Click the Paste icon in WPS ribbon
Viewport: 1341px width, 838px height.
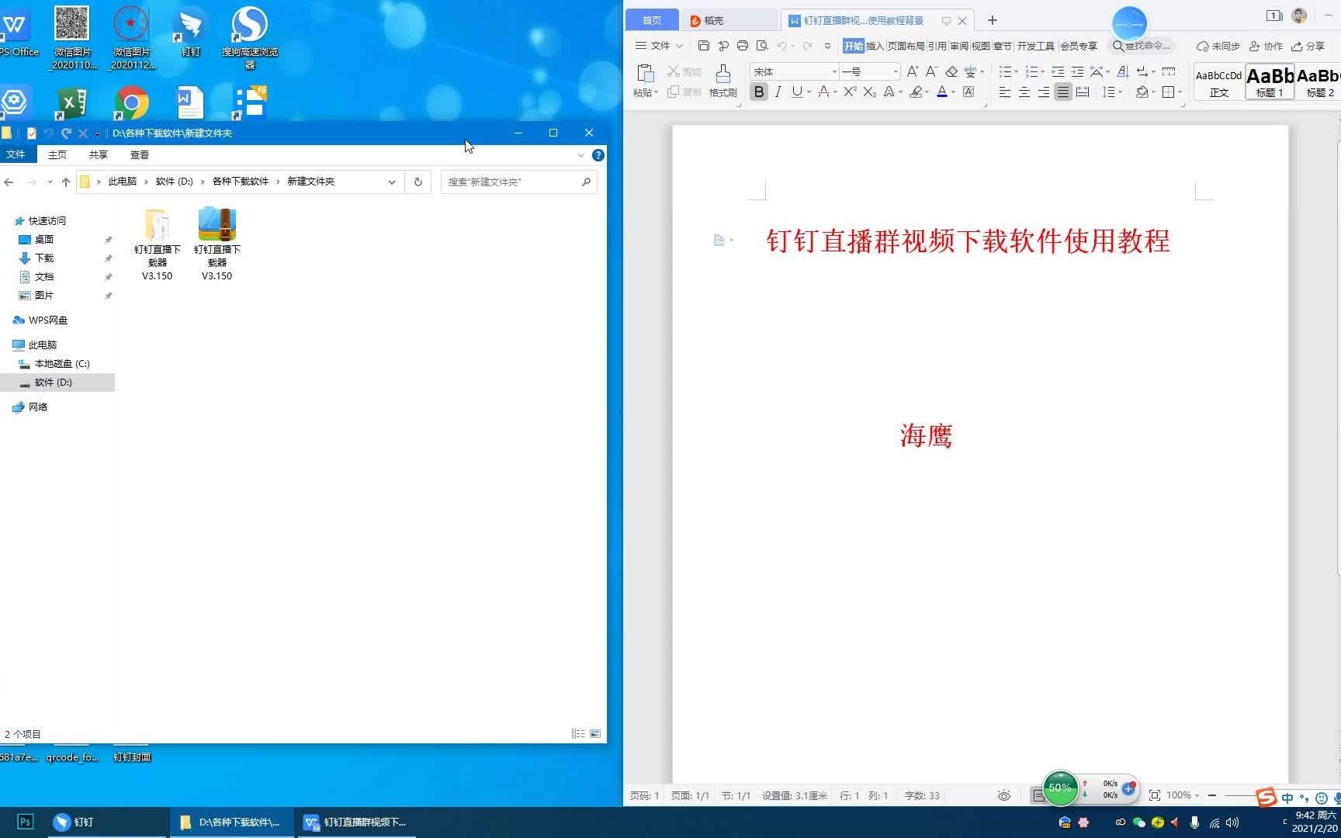click(645, 74)
